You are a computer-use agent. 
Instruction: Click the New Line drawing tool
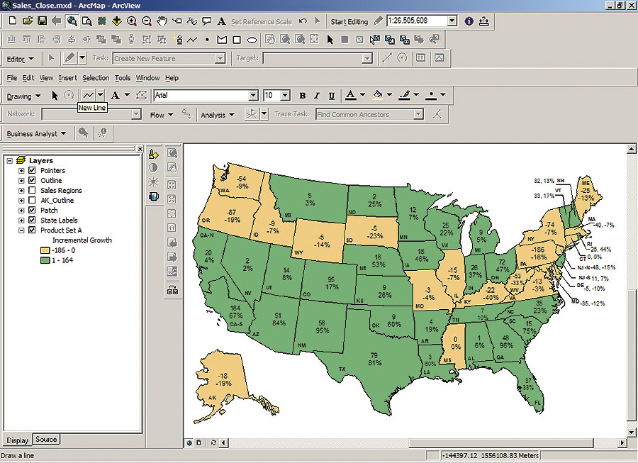click(x=88, y=95)
